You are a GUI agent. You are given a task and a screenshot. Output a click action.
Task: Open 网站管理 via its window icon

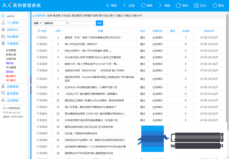3,37
